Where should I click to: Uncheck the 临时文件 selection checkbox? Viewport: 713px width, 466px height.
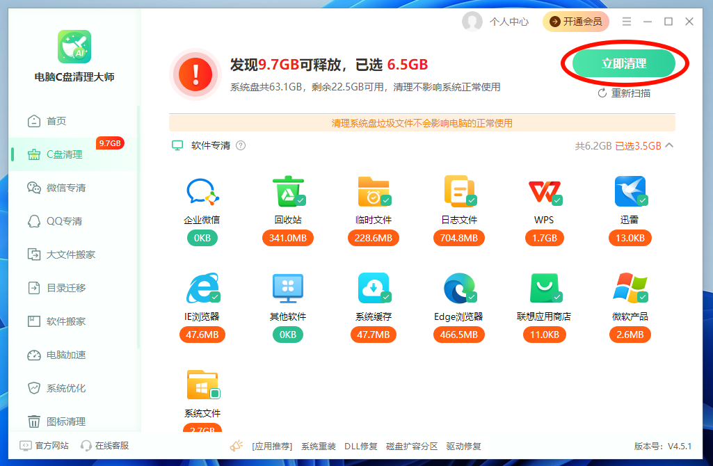click(x=386, y=200)
